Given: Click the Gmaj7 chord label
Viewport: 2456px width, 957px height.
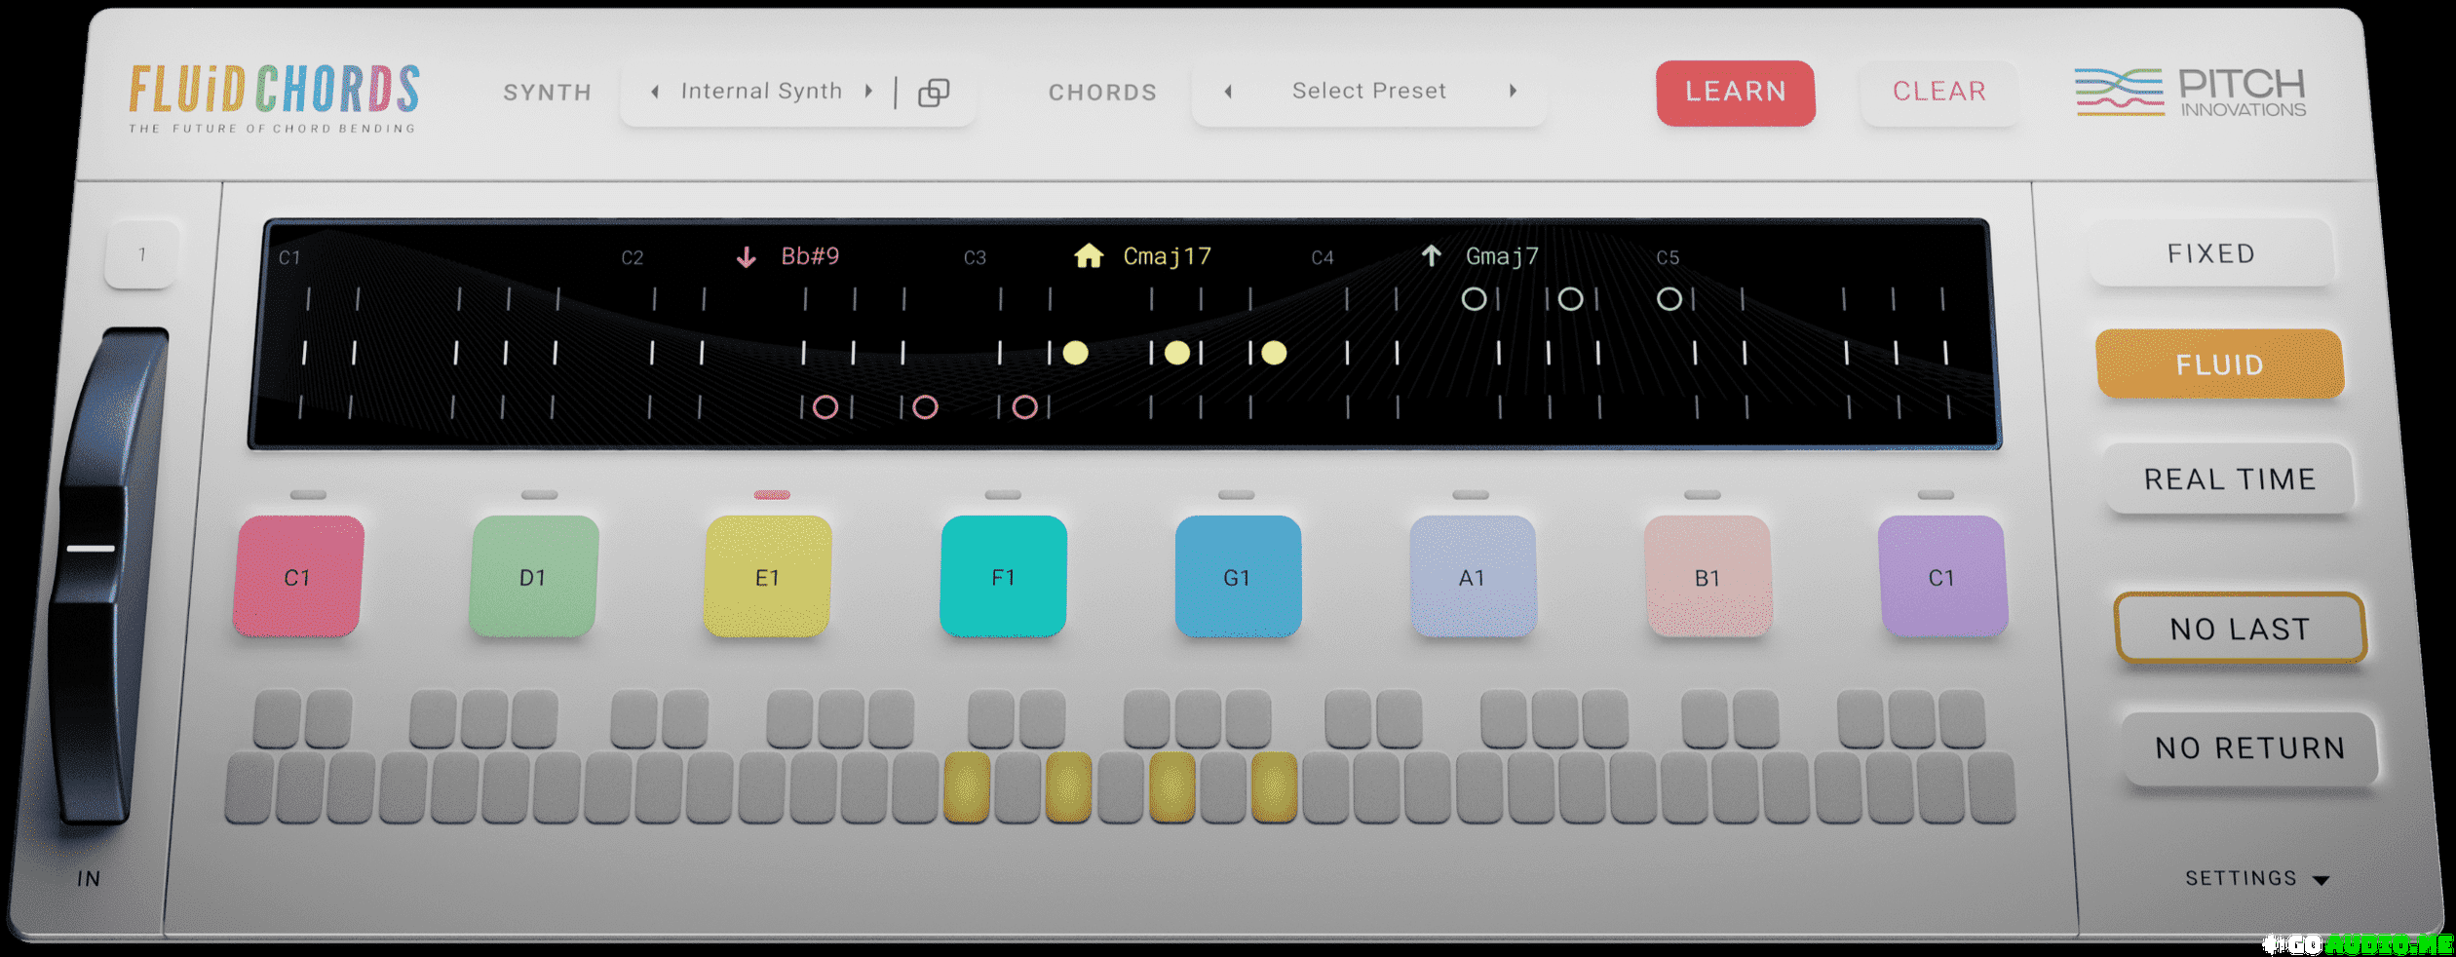Looking at the screenshot, I should coord(1502,256).
